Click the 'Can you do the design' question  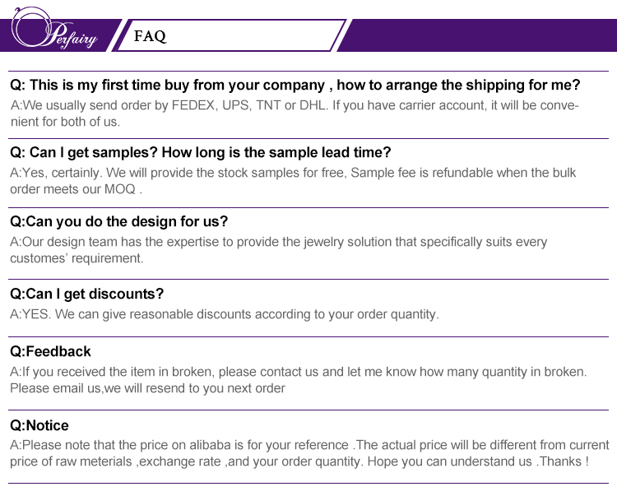pyautogui.click(x=118, y=221)
